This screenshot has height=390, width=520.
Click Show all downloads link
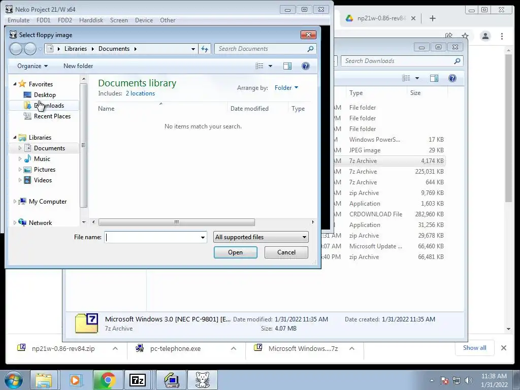click(475, 347)
